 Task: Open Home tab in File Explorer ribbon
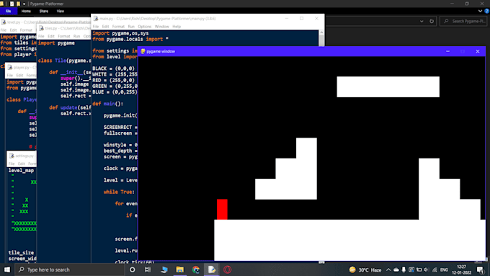(x=26, y=11)
